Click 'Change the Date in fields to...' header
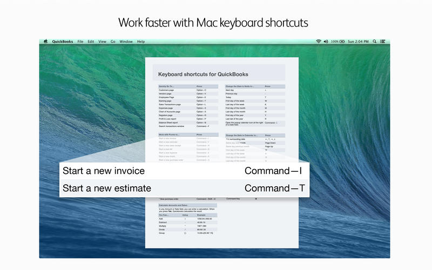 click(x=255, y=86)
